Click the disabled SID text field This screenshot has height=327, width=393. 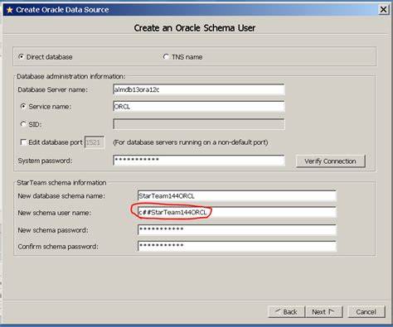click(199, 124)
